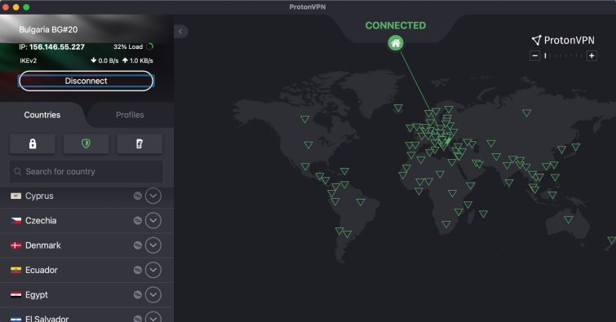Image resolution: width=616 pixels, height=322 pixels.
Task: Click the Russia server marker on the map
Action: pyautogui.click(x=527, y=112)
